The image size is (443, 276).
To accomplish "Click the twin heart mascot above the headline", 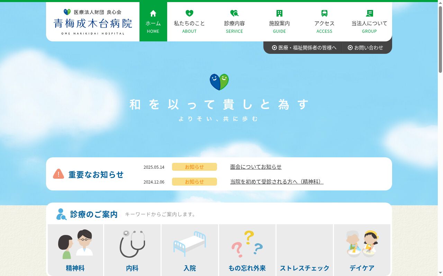I will click(x=219, y=82).
